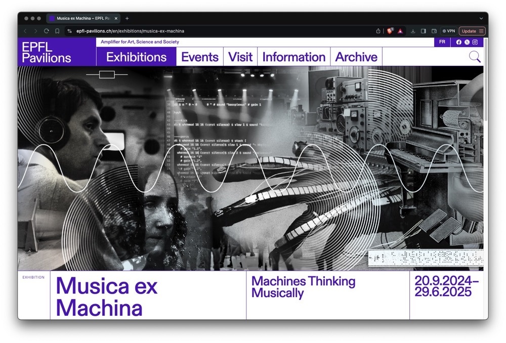This screenshot has height=343, width=506.
Task: Open the Brave Wallet icon
Action: click(434, 31)
